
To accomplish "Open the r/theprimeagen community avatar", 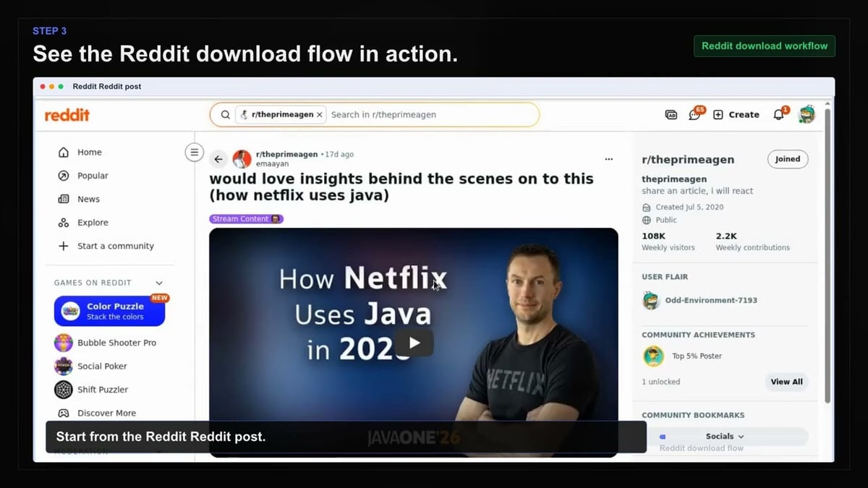I will tap(242, 159).
